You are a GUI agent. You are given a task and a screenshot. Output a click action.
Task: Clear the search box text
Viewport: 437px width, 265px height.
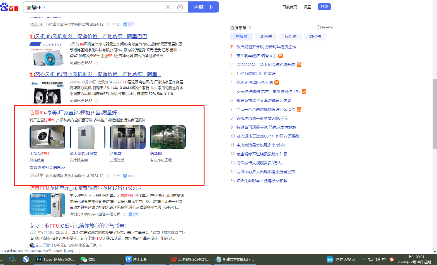pos(168,7)
